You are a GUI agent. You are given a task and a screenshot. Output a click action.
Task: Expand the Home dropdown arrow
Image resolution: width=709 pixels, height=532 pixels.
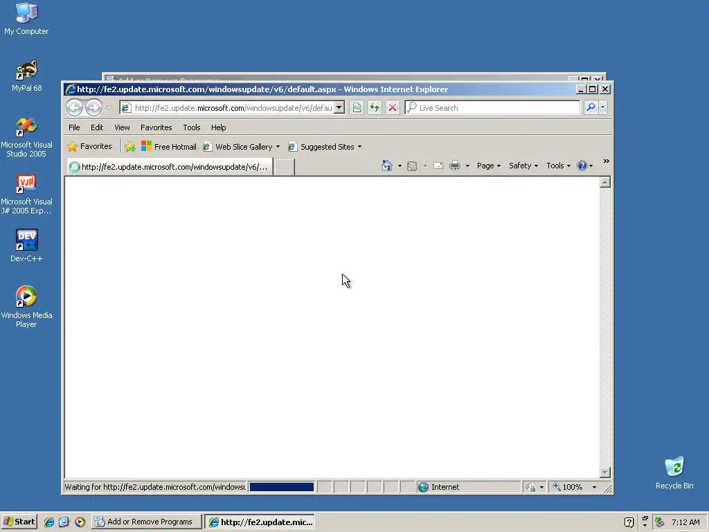coord(400,166)
